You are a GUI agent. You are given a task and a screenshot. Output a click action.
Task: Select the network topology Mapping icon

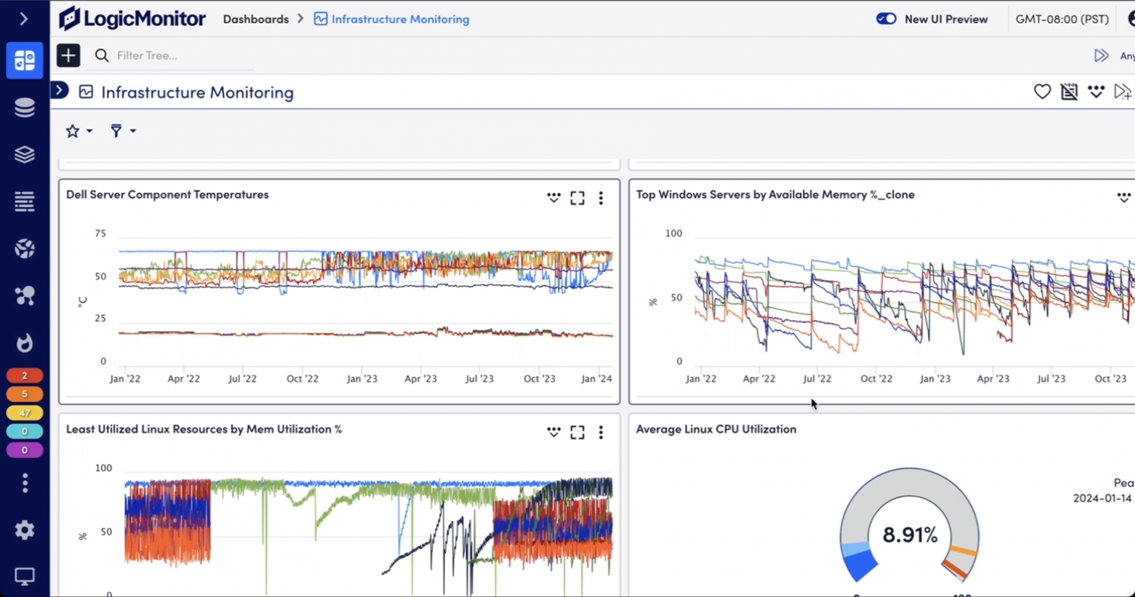coord(24,295)
